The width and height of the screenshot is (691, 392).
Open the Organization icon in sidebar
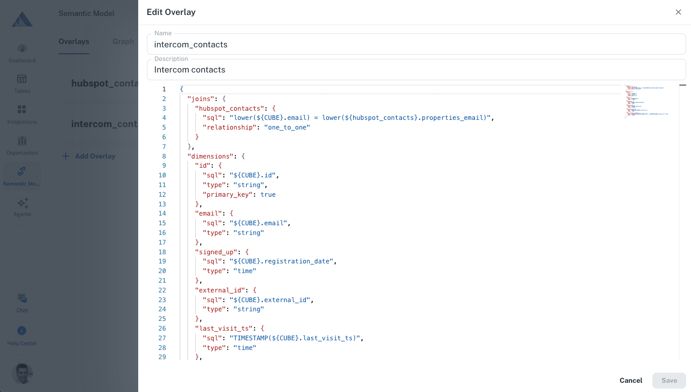(22, 141)
